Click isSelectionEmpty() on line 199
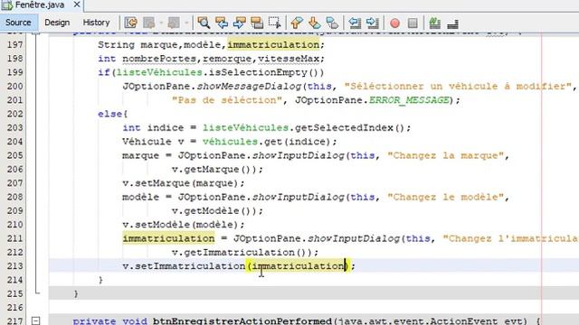The image size is (579, 325). 266,72
